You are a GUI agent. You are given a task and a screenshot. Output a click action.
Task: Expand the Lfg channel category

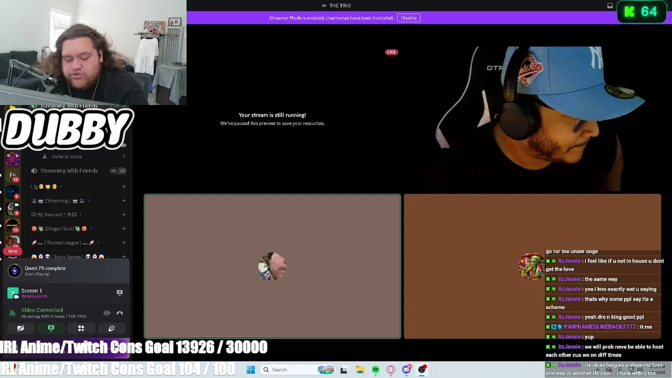[46, 186]
